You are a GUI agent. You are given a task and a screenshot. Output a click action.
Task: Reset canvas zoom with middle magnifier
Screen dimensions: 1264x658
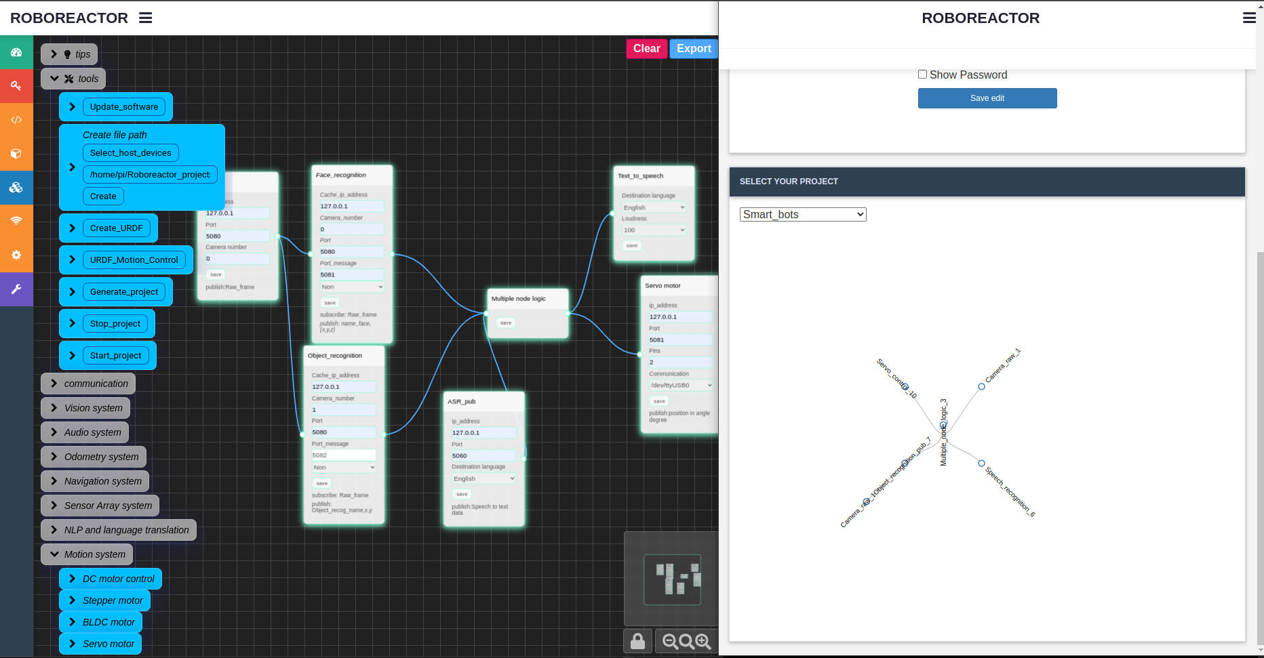pos(686,641)
